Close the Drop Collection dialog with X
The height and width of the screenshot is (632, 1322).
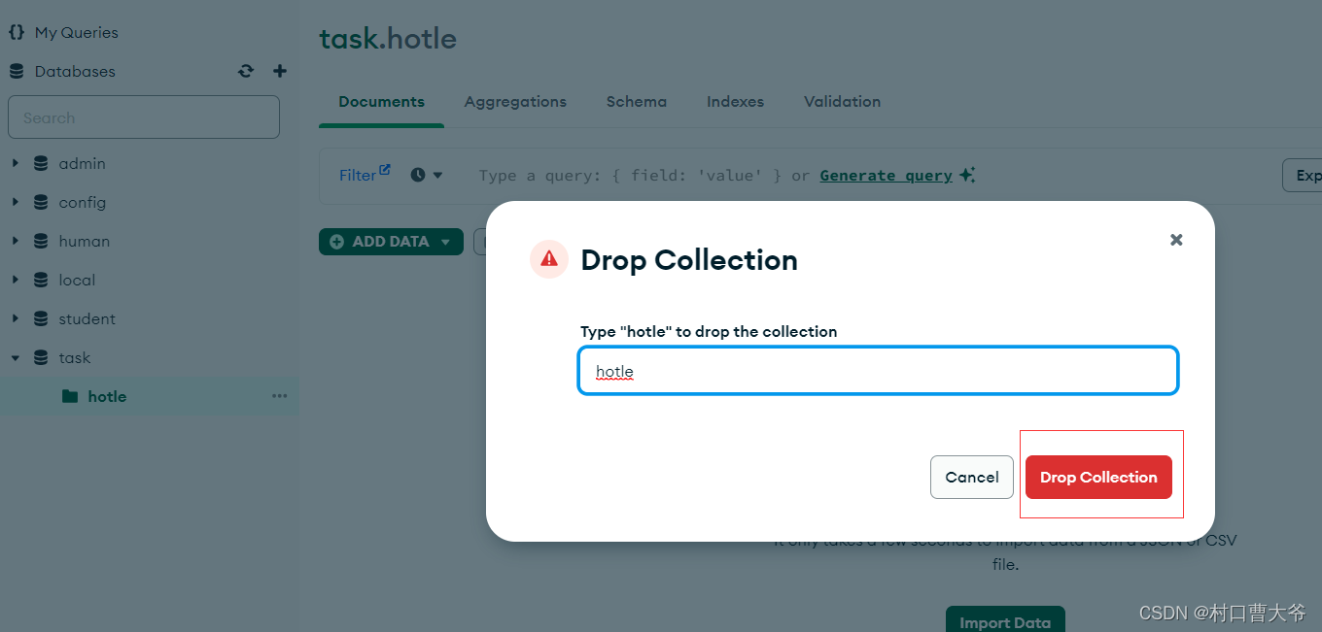(1176, 239)
